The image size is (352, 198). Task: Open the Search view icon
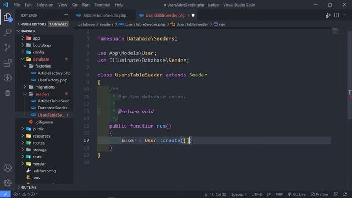pos(8,32)
